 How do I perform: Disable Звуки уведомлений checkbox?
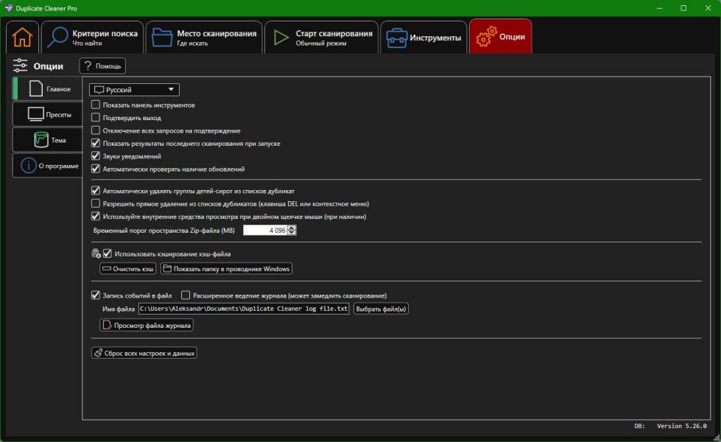pyautogui.click(x=96, y=156)
